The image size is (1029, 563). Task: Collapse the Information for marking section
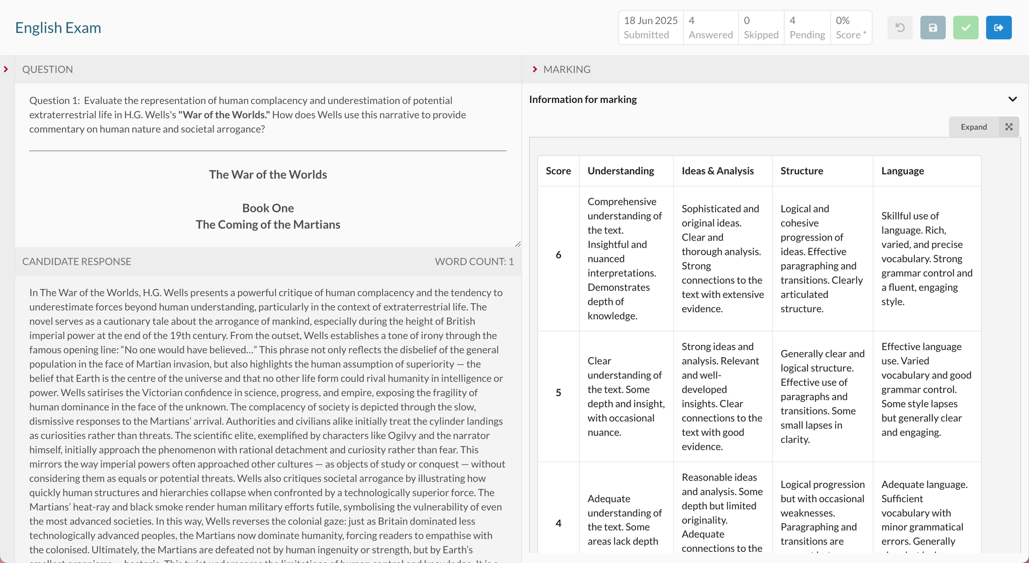tap(1012, 99)
